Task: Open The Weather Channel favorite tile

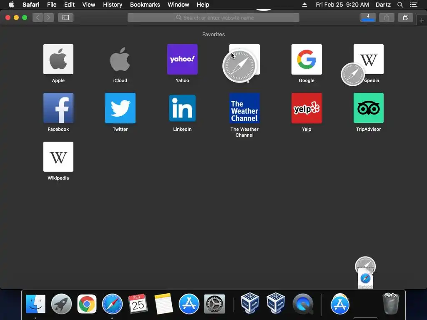Action: [x=244, y=108]
